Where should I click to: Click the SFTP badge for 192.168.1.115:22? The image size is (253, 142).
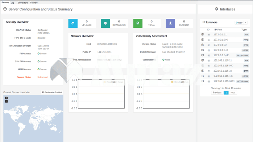[x=246, y=71]
